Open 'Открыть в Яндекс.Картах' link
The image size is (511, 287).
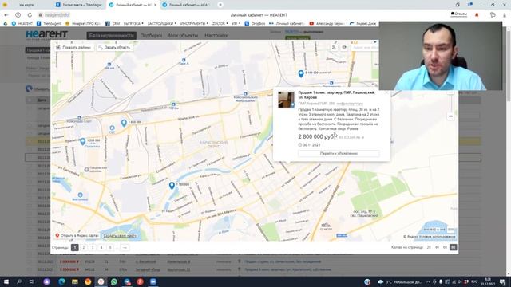[77, 236]
